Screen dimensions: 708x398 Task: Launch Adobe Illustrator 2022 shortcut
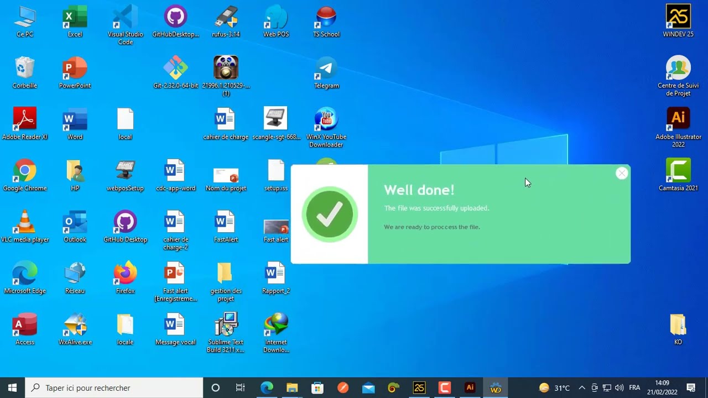678,128
